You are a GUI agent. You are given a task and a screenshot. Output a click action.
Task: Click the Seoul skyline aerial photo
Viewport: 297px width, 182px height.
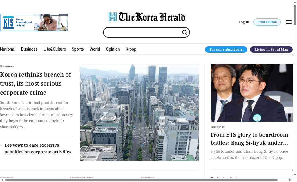[x=139, y=113]
